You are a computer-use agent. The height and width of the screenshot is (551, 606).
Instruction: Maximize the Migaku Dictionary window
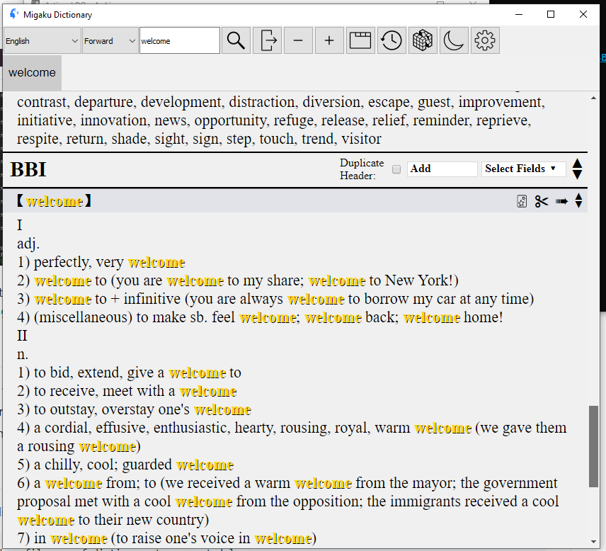click(551, 14)
